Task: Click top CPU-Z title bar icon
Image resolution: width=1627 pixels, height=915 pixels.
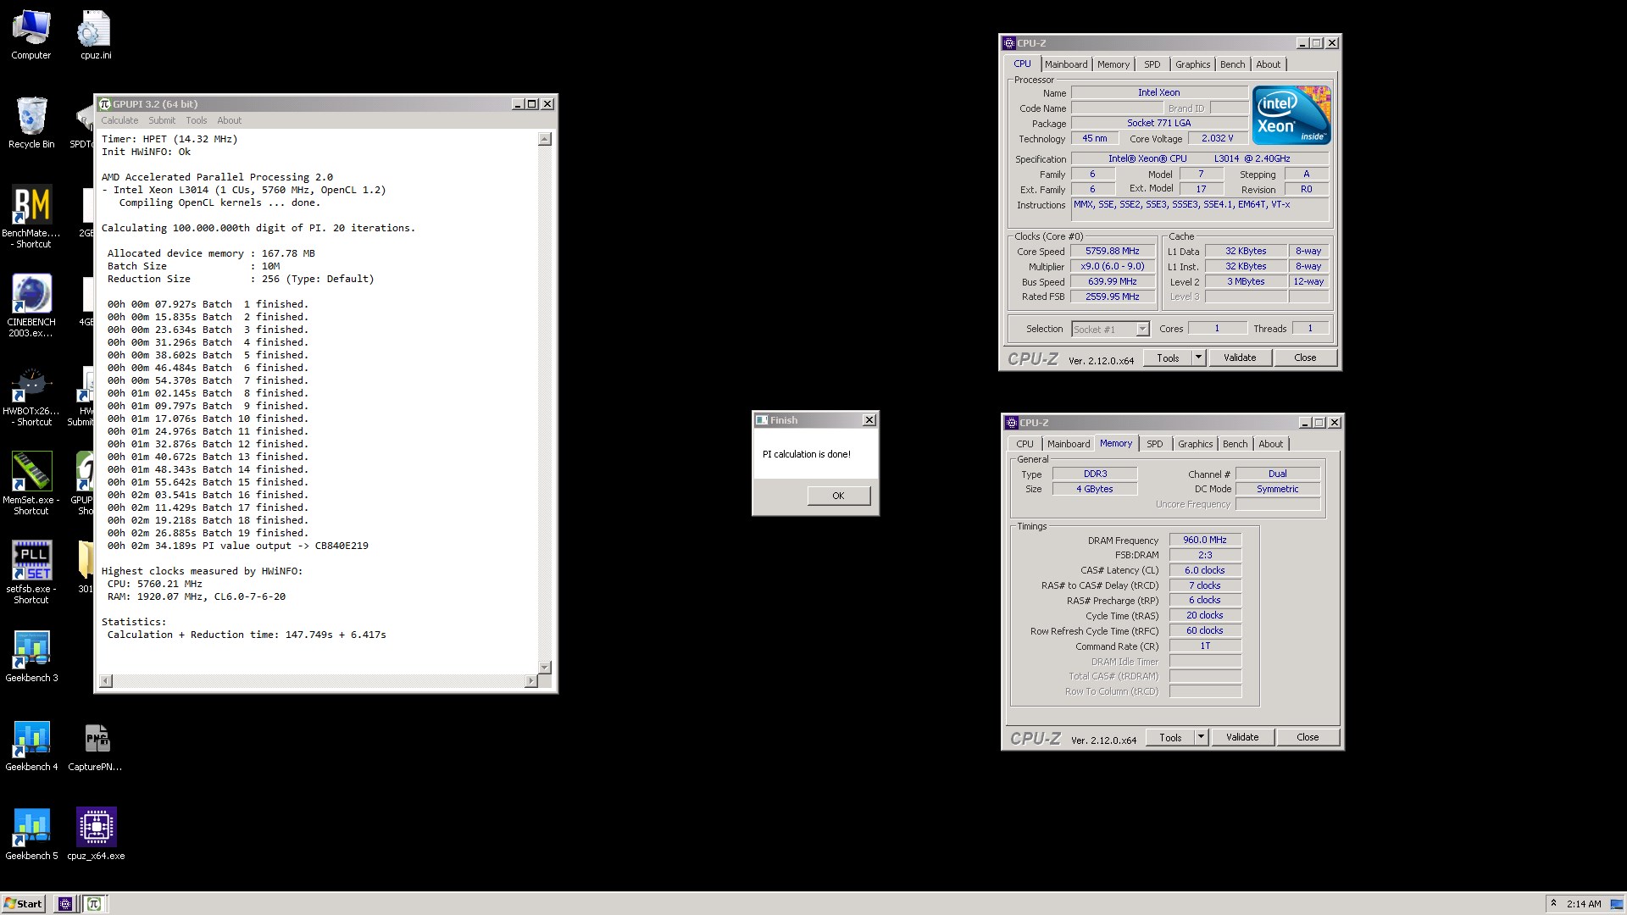Action: click(x=1009, y=43)
